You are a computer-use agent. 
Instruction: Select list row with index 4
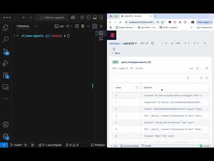[160, 123]
